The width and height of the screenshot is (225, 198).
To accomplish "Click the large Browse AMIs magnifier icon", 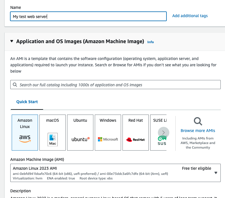I will (x=198, y=121).
